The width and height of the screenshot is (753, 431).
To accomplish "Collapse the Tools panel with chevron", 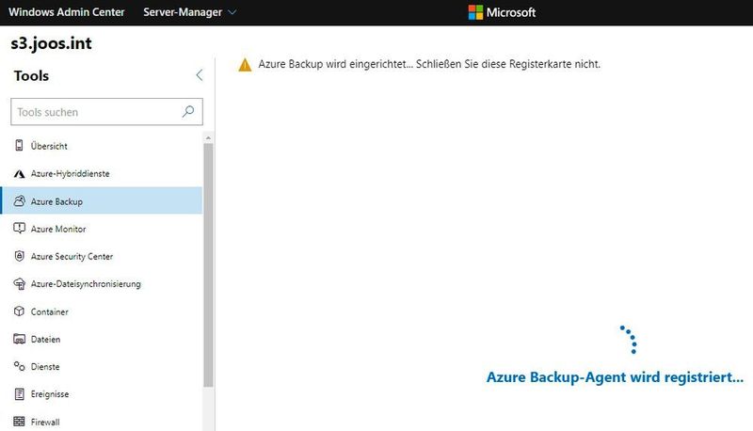I will pyautogui.click(x=200, y=75).
